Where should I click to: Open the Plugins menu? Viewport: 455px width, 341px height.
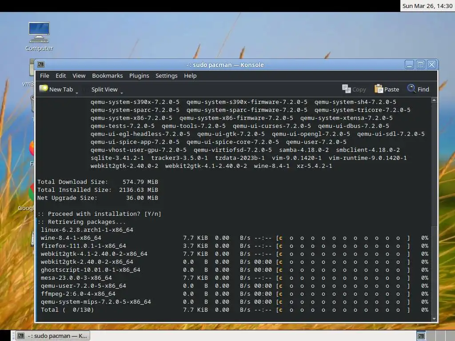[139, 75]
